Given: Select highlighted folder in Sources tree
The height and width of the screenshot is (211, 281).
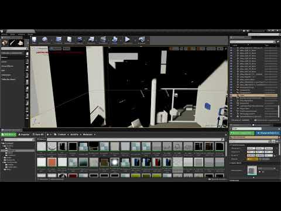Looking at the screenshot, I should [x=18, y=151].
